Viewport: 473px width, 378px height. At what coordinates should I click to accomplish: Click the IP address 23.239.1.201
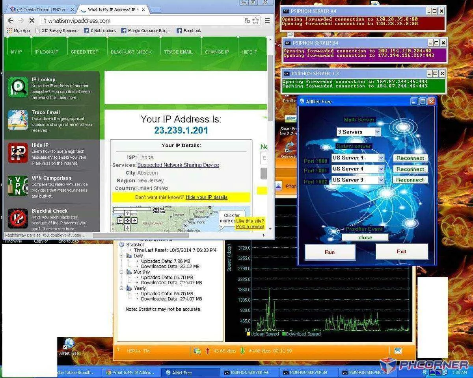tap(181, 130)
